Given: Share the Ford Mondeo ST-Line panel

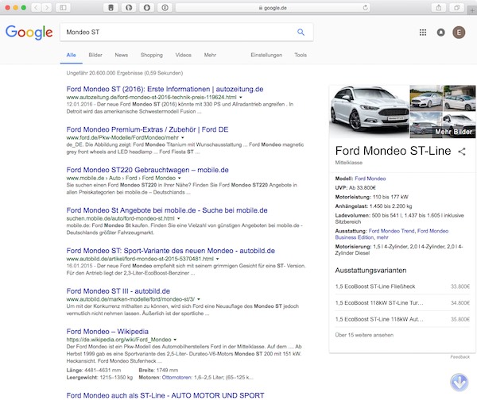Looking at the screenshot, I should click(462, 152).
